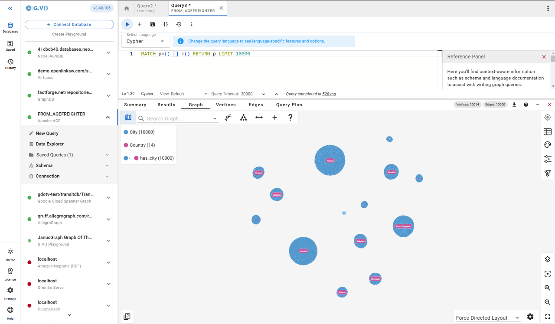
Task: Open query history clock icon in toolbar
Action: 179,24
